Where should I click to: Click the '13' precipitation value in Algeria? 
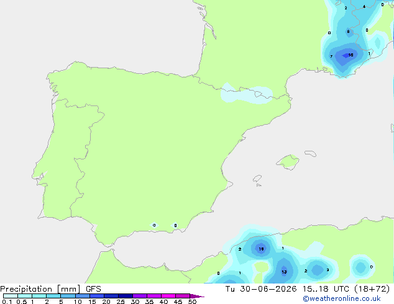(284, 272)
